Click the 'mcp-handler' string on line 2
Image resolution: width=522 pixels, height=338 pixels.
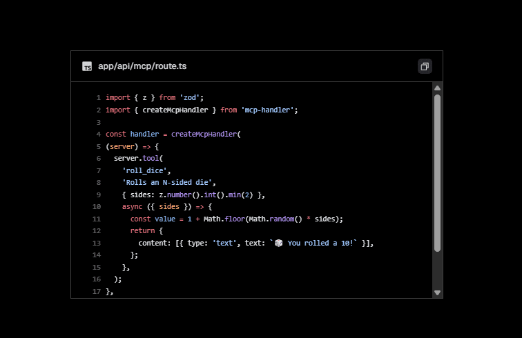[267, 110]
